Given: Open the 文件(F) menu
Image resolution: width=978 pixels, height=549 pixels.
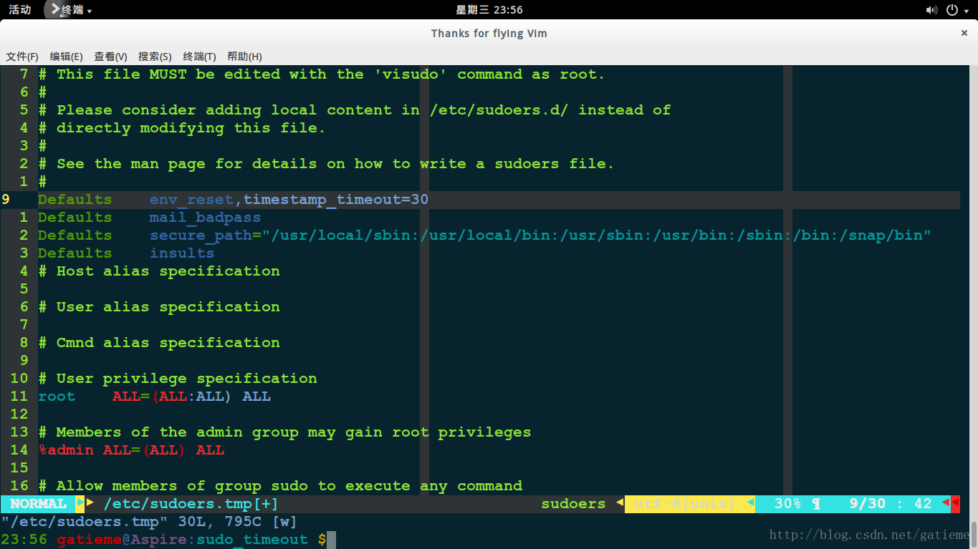Looking at the screenshot, I should [22, 57].
